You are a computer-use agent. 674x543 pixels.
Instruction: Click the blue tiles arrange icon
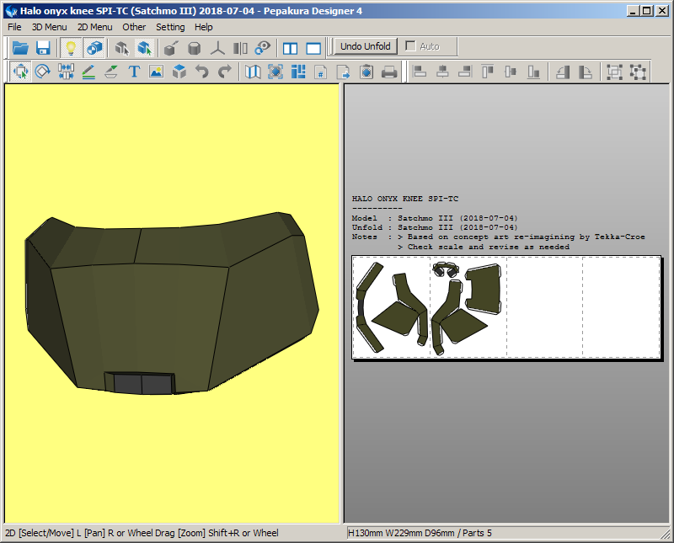click(298, 72)
